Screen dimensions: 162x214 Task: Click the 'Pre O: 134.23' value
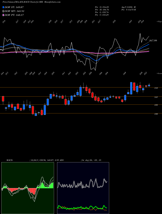pos(102,7)
